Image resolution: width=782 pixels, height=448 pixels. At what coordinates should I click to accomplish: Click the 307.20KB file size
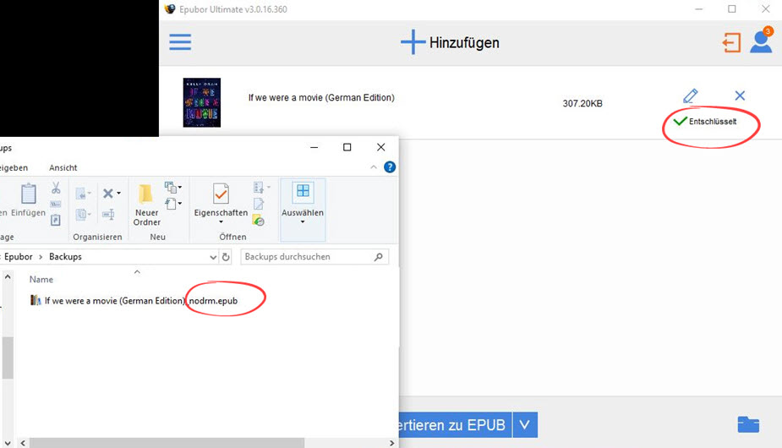(582, 103)
